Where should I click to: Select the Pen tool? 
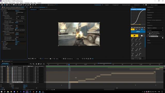click(21, 5)
